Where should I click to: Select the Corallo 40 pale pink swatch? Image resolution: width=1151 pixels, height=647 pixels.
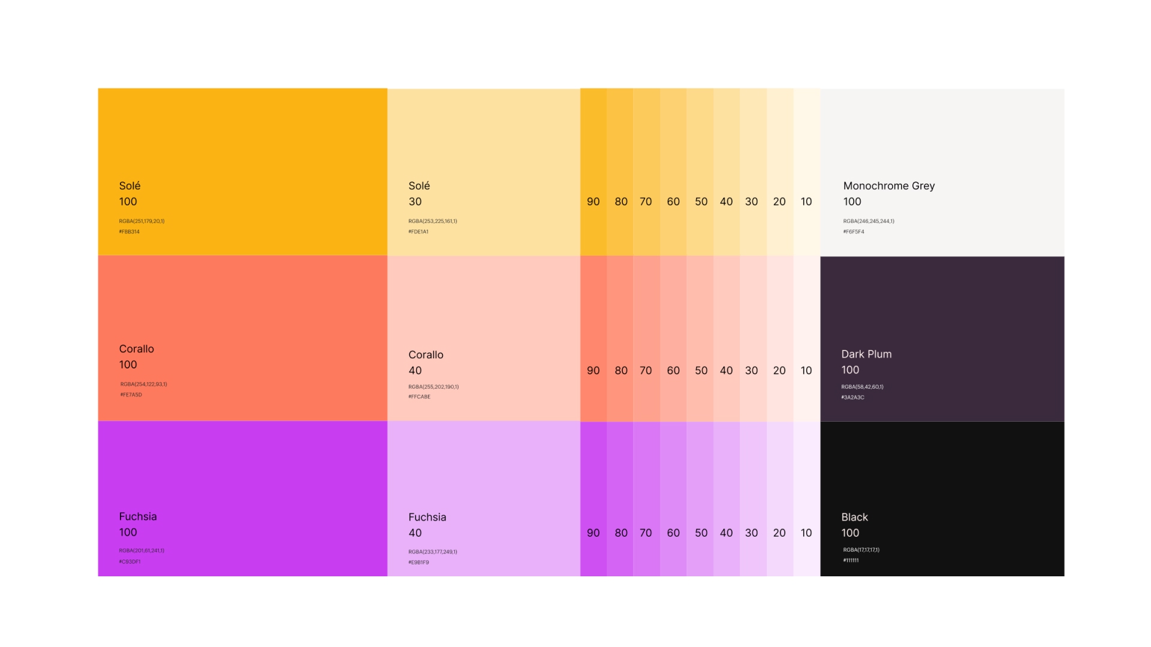tap(483, 338)
